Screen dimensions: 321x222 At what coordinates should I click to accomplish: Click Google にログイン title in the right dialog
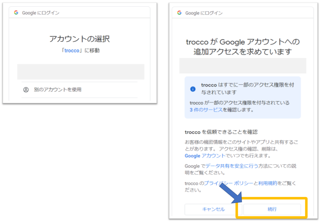point(204,13)
